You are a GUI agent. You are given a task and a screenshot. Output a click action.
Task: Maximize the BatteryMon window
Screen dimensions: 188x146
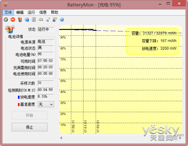(168, 4)
